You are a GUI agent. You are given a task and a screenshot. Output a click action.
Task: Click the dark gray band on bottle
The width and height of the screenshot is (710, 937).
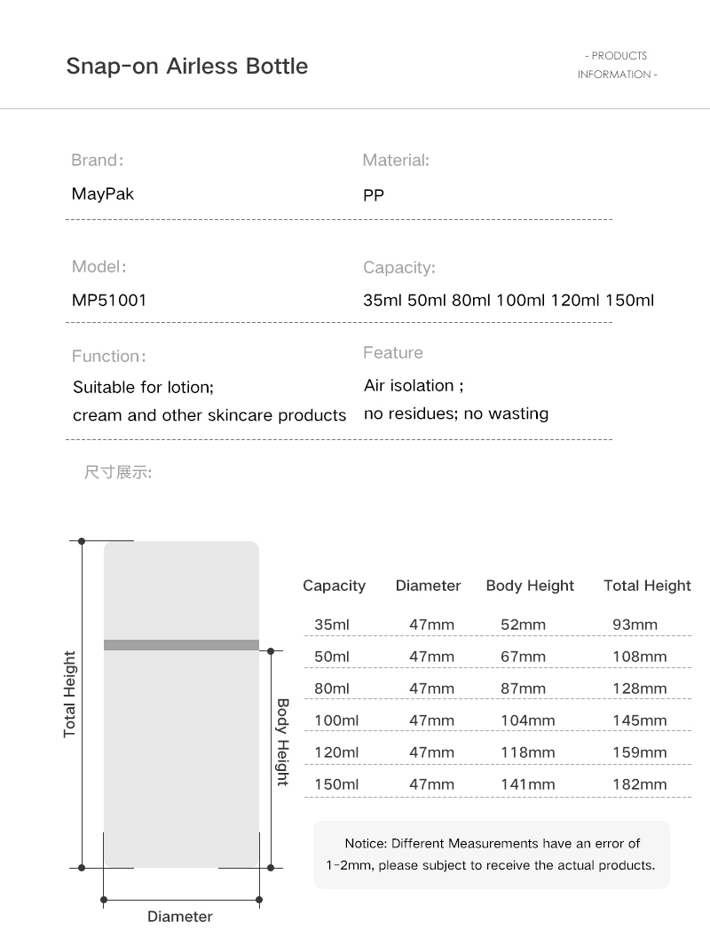coord(181,645)
